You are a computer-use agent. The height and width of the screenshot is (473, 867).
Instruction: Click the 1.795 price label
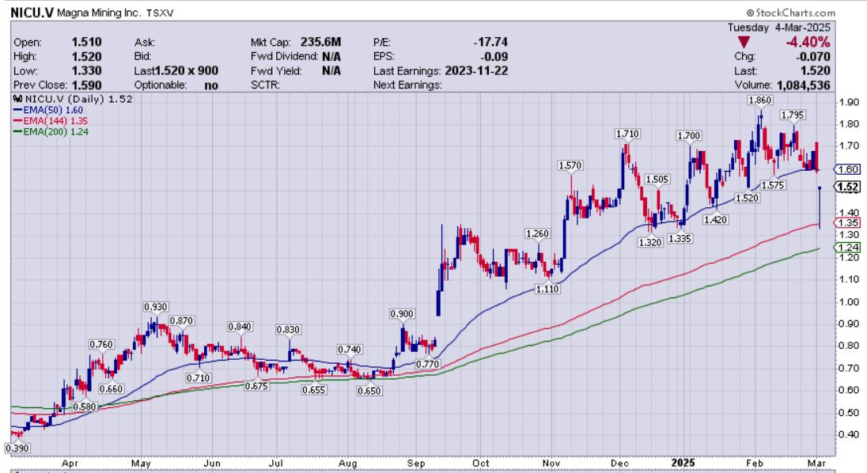pyautogui.click(x=793, y=115)
